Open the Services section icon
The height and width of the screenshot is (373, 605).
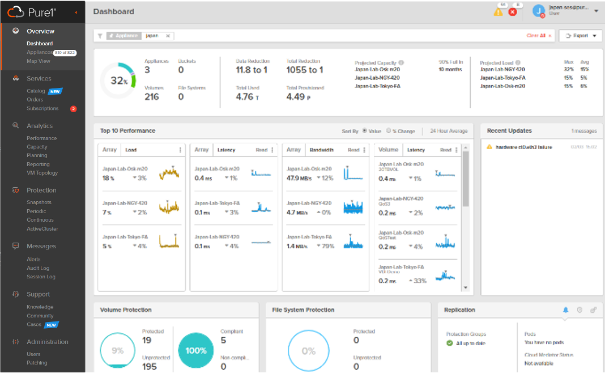click(15, 78)
